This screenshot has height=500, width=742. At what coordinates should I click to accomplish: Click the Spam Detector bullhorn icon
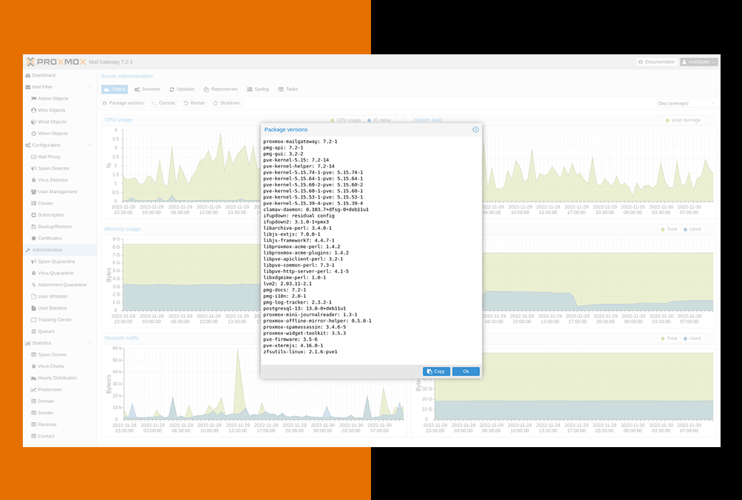pyautogui.click(x=34, y=169)
